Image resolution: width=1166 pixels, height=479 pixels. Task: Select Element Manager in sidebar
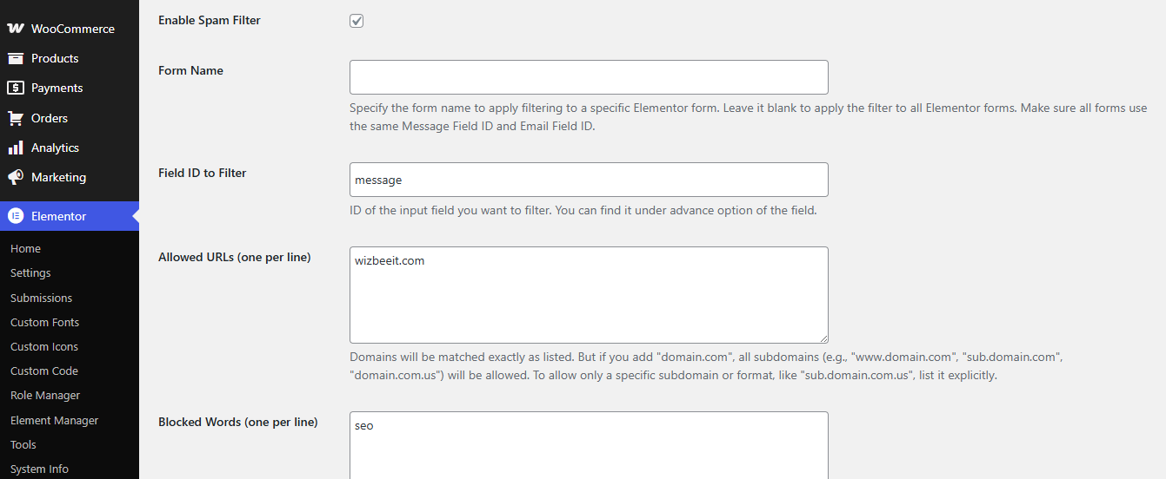pyautogui.click(x=54, y=420)
